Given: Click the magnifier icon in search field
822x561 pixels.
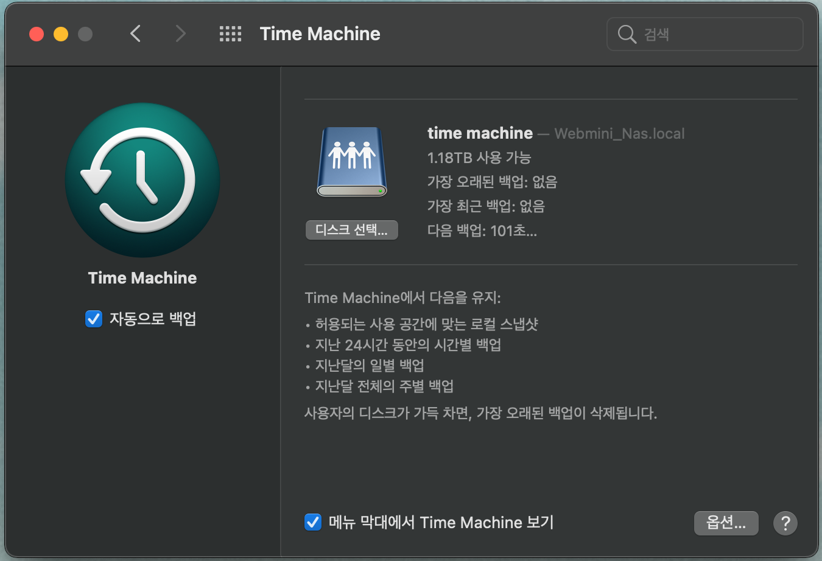Looking at the screenshot, I should 627,34.
